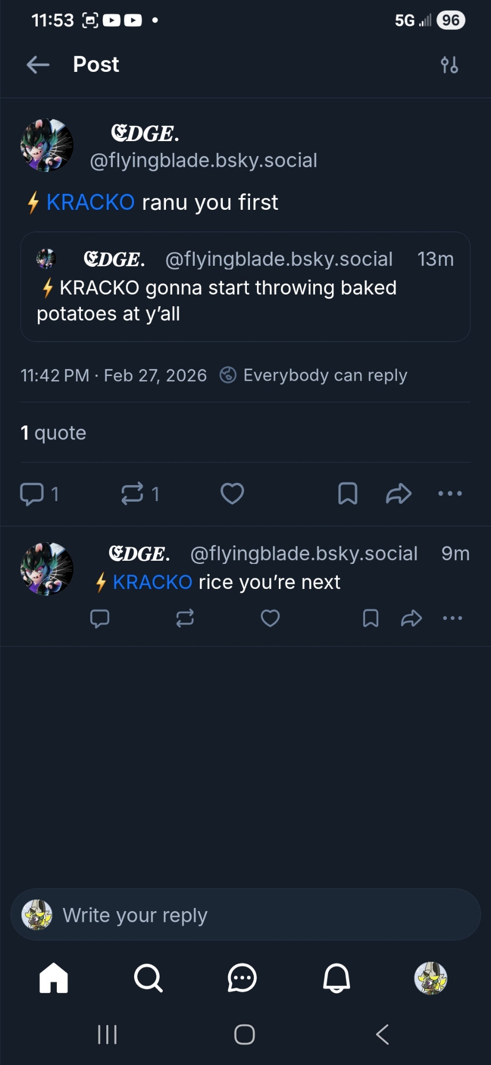The height and width of the screenshot is (1065, 491).
Task: Go back using the top arrow
Action: coord(38,65)
